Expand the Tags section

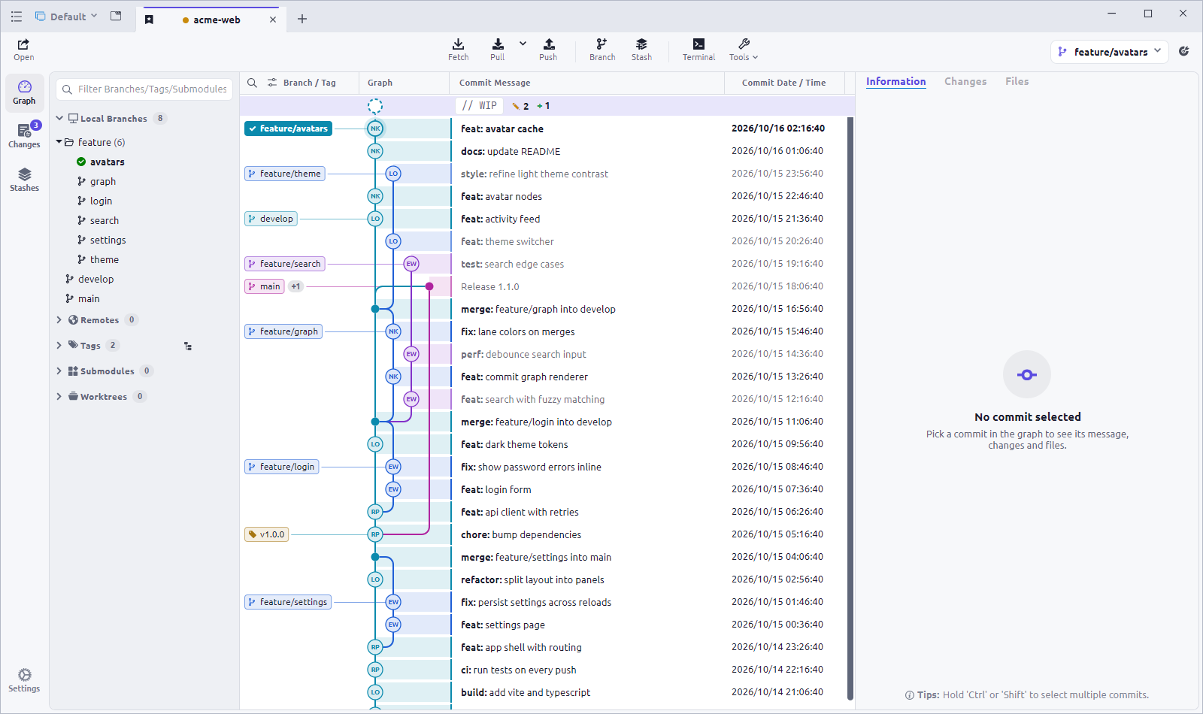click(x=59, y=346)
